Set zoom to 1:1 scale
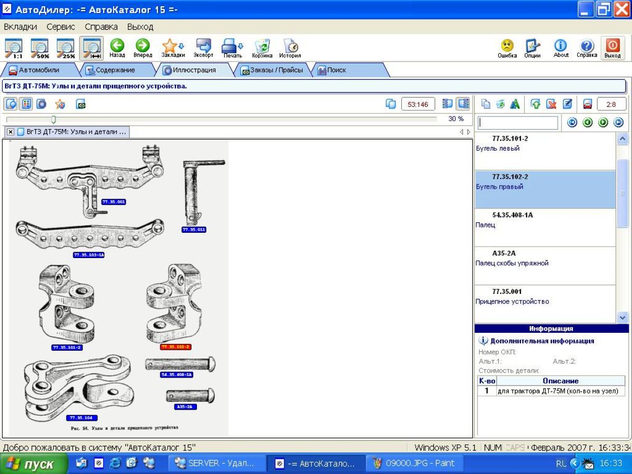The width and height of the screenshot is (632, 474). tap(14, 47)
